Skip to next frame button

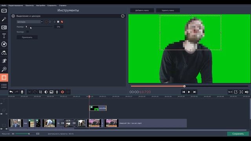pyautogui.click(x=195, y=92)
